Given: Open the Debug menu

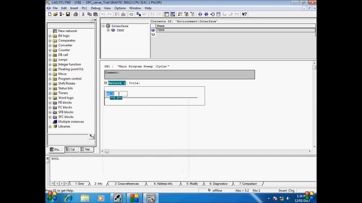Looking at the screenshot, I should click(96, 8).
